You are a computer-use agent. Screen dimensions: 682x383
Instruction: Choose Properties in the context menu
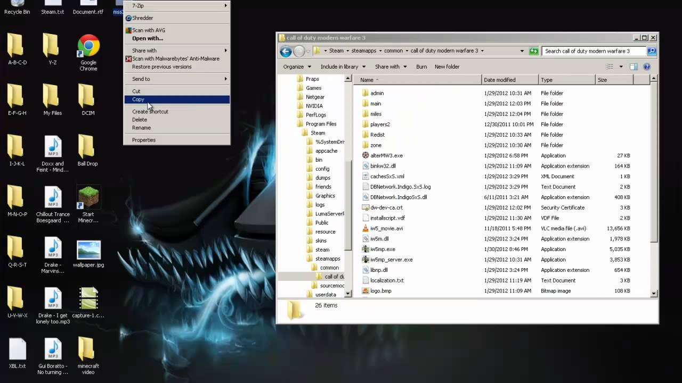[x=177, y=140]
